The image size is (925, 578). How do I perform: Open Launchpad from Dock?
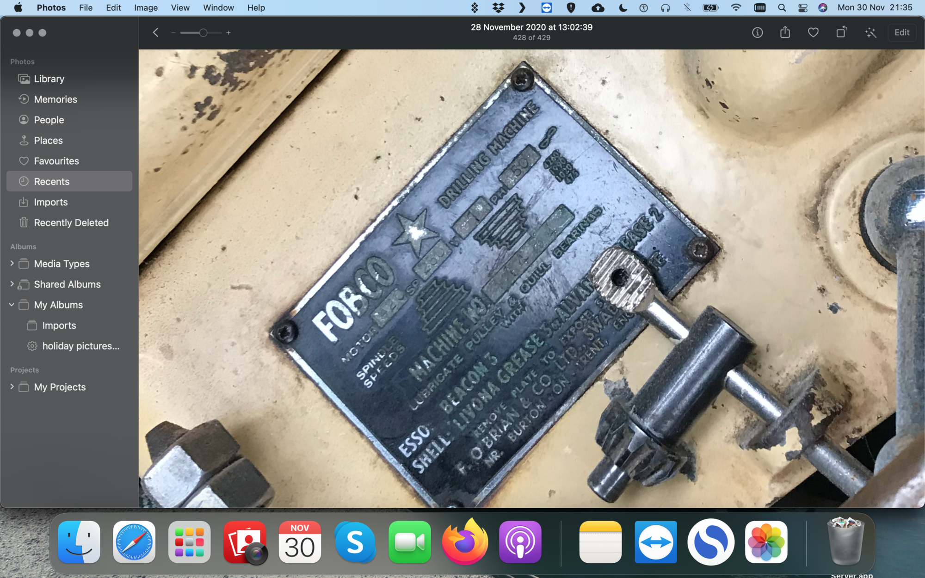point(189,542)
